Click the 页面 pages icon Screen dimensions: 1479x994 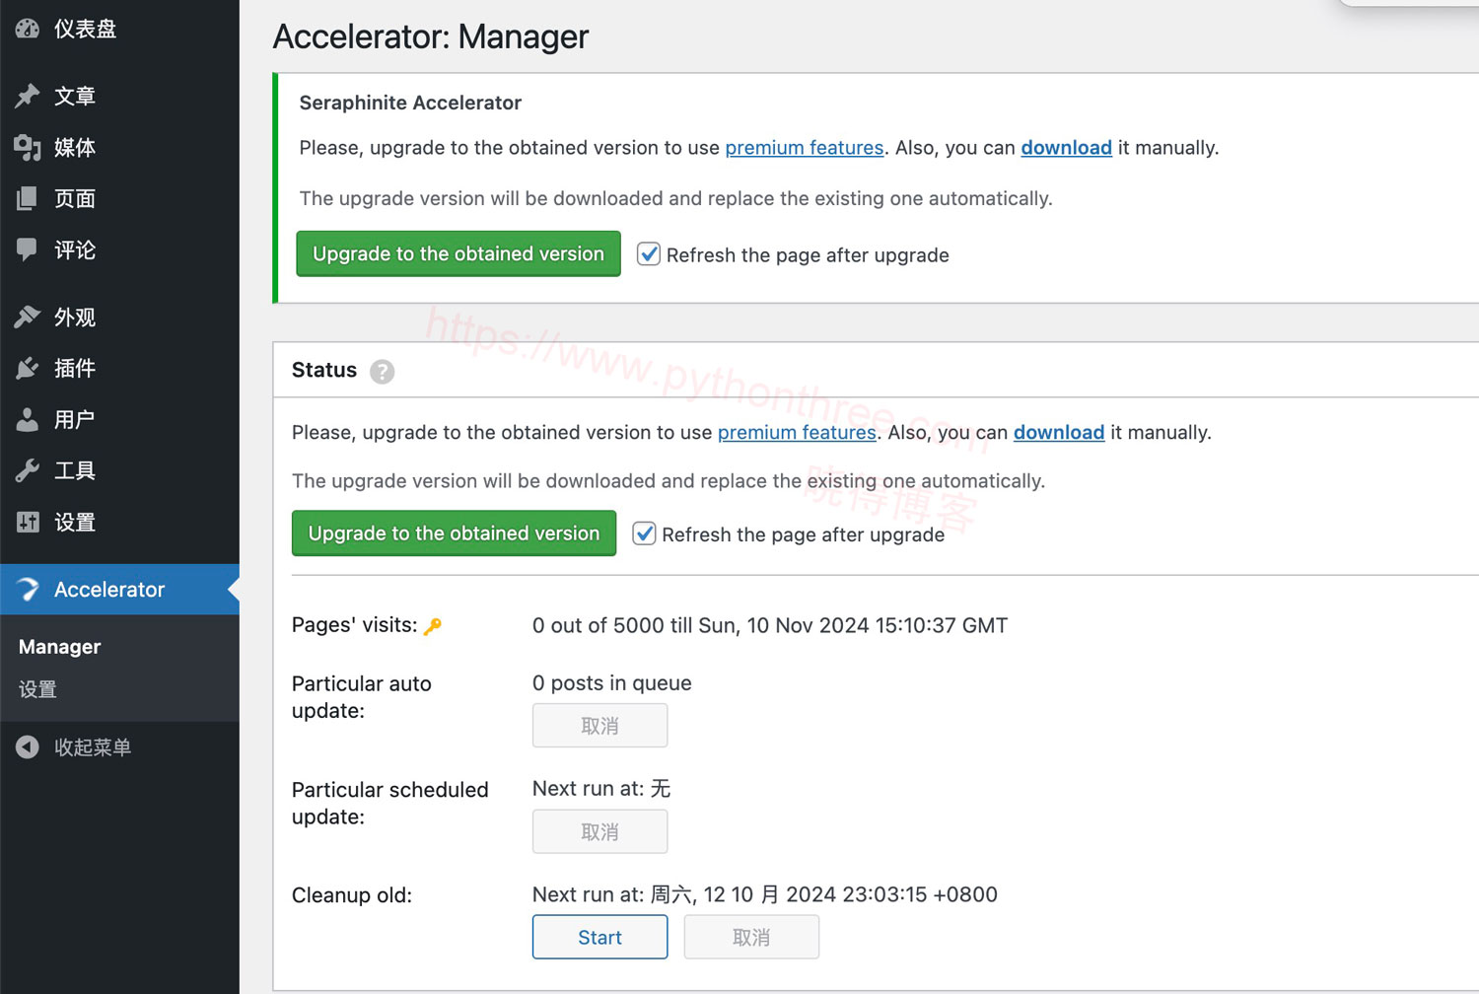pos(28,199)
